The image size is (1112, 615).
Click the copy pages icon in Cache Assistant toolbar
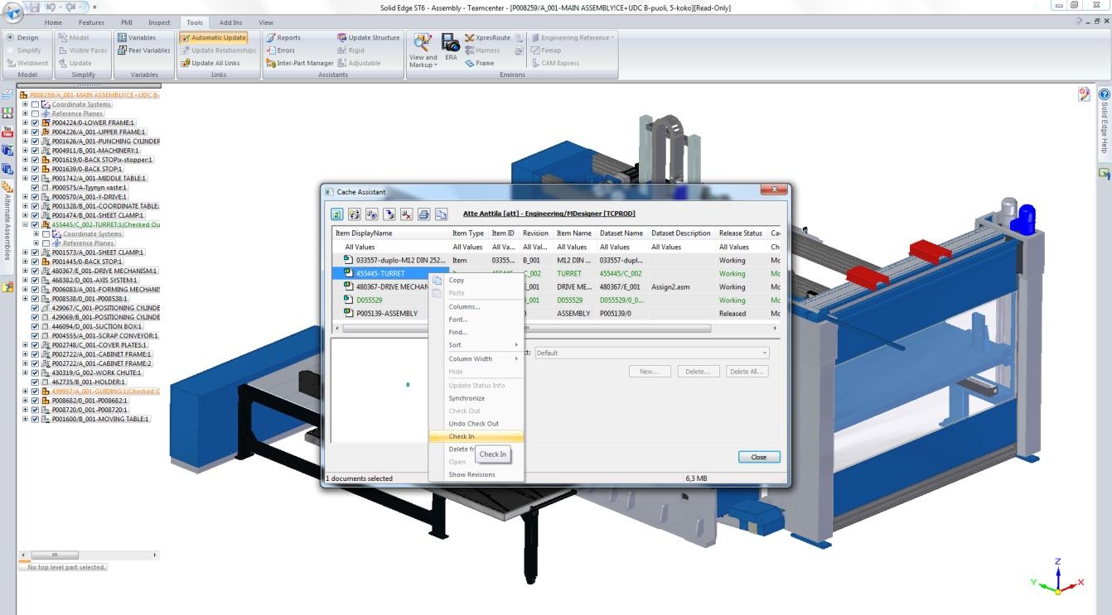441,214
